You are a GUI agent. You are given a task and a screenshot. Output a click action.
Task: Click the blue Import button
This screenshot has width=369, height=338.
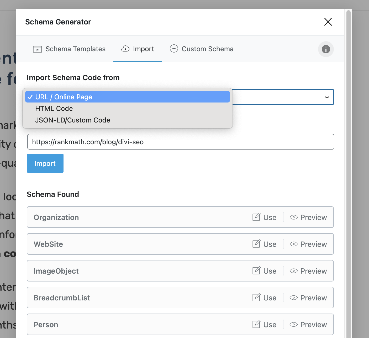[45, 163]
